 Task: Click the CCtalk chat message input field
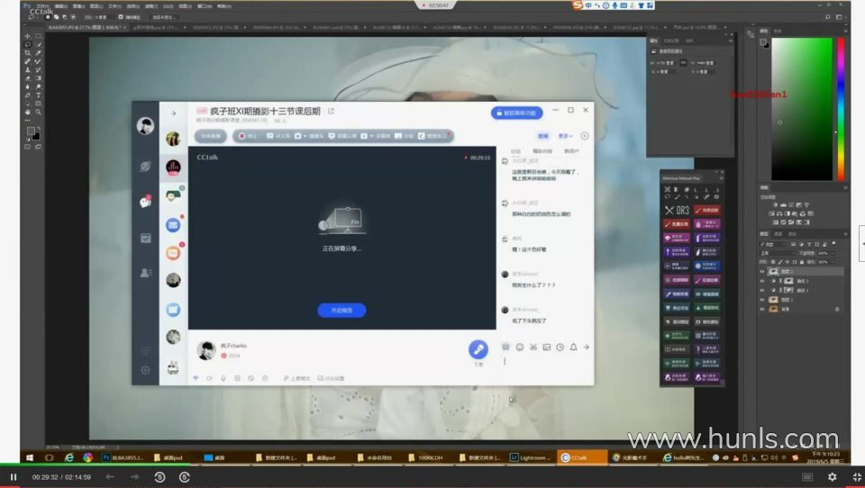click(x=546, y=366)
